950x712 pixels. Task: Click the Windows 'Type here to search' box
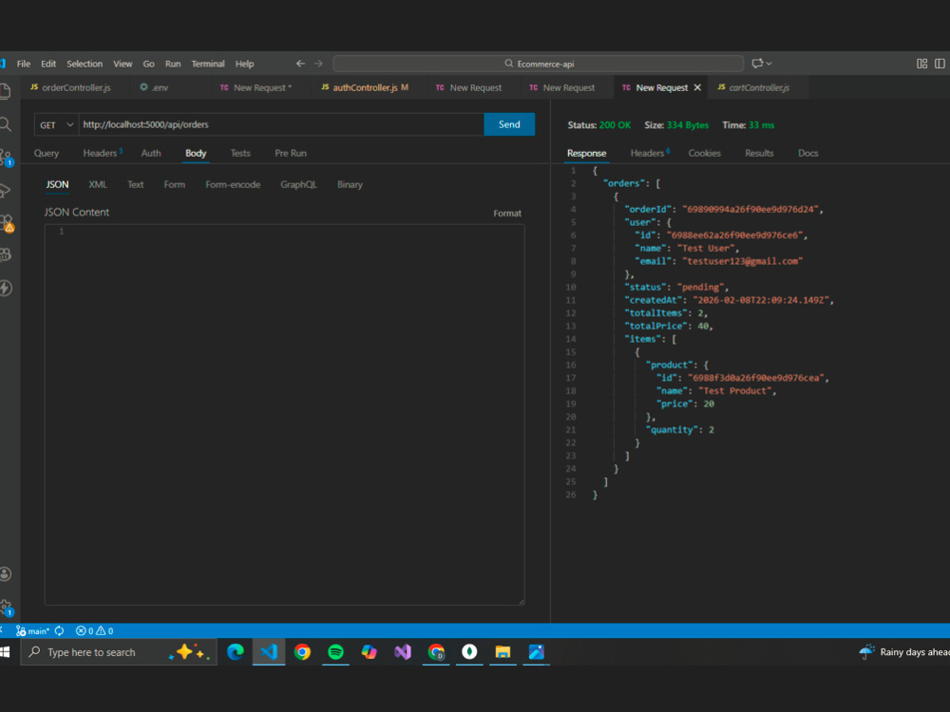click(x=119, y=652)
